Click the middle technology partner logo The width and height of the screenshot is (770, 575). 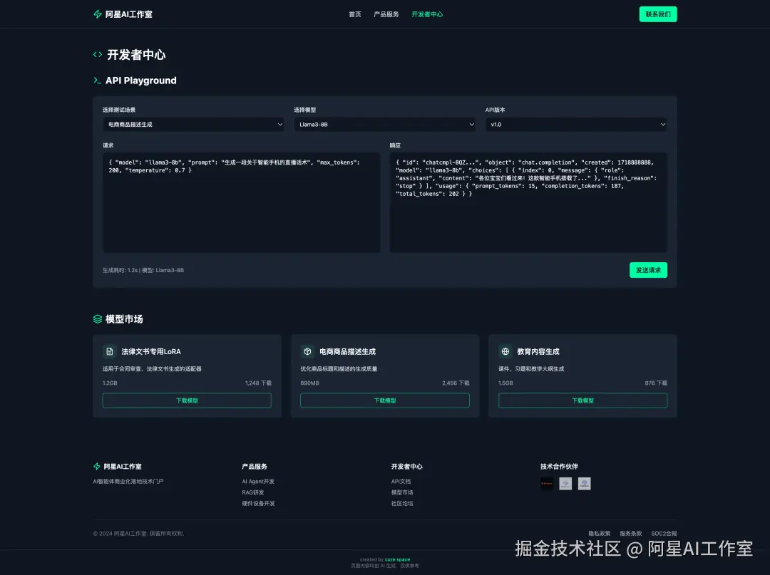click(565, 483)
